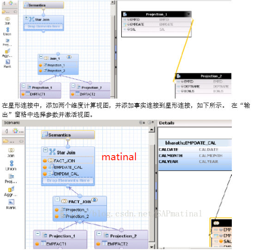Screen dimensions: 271x250
Task: Select the Join tool in the lower palette
Action: 11,153
